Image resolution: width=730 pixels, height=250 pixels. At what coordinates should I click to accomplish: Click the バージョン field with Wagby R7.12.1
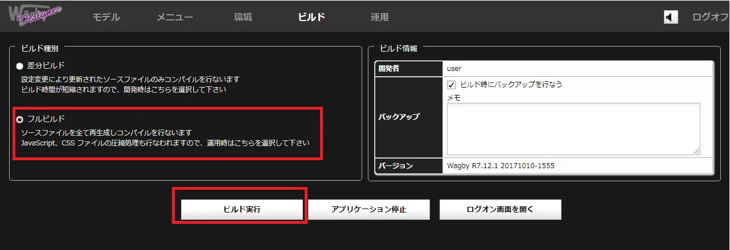[577, 166]
